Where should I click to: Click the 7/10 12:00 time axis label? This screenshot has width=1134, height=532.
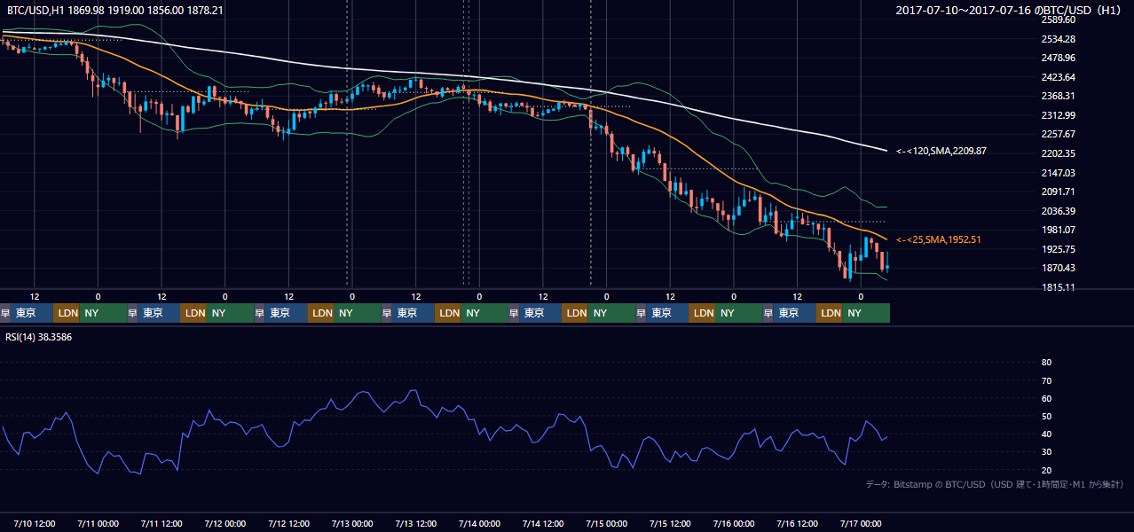[x=35, y=523]
